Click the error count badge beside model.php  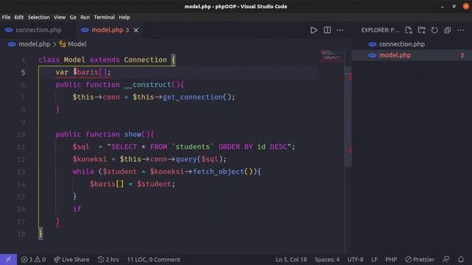coord(462,55)
